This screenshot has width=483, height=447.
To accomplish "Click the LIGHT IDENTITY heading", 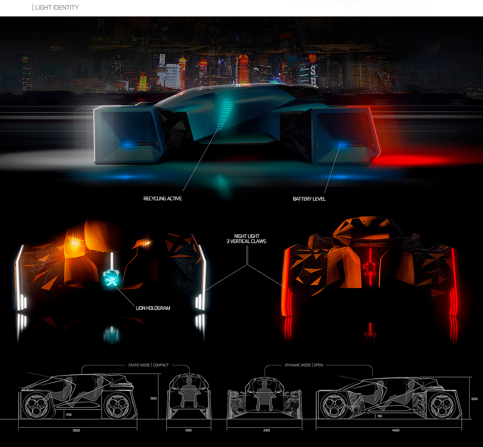I will [57, 8].
